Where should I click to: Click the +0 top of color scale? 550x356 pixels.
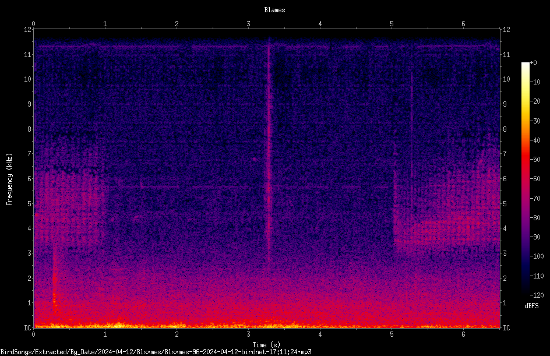tap(533, 63)
